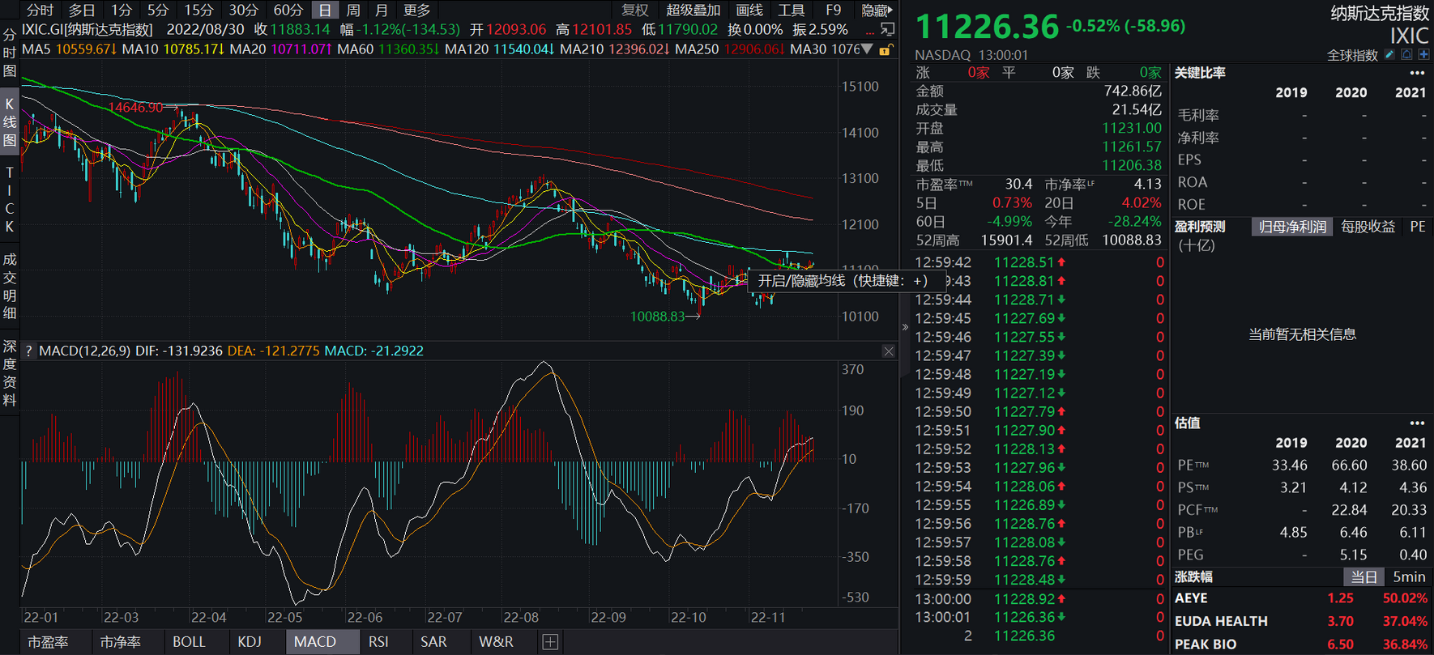The image size is (1434, 655).
Task: Select the 30分 period
Action: pyautogui.click(x=243, y=10)
